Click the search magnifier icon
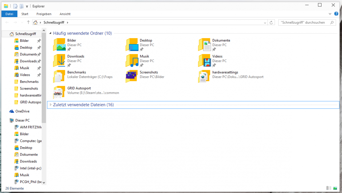The height and width of the screenshot is (193, 342). 332,23
